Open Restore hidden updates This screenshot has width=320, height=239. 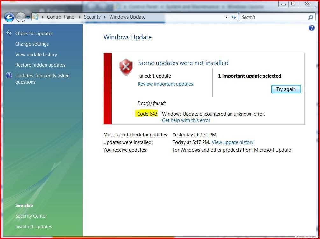click(x=40, y=65)
